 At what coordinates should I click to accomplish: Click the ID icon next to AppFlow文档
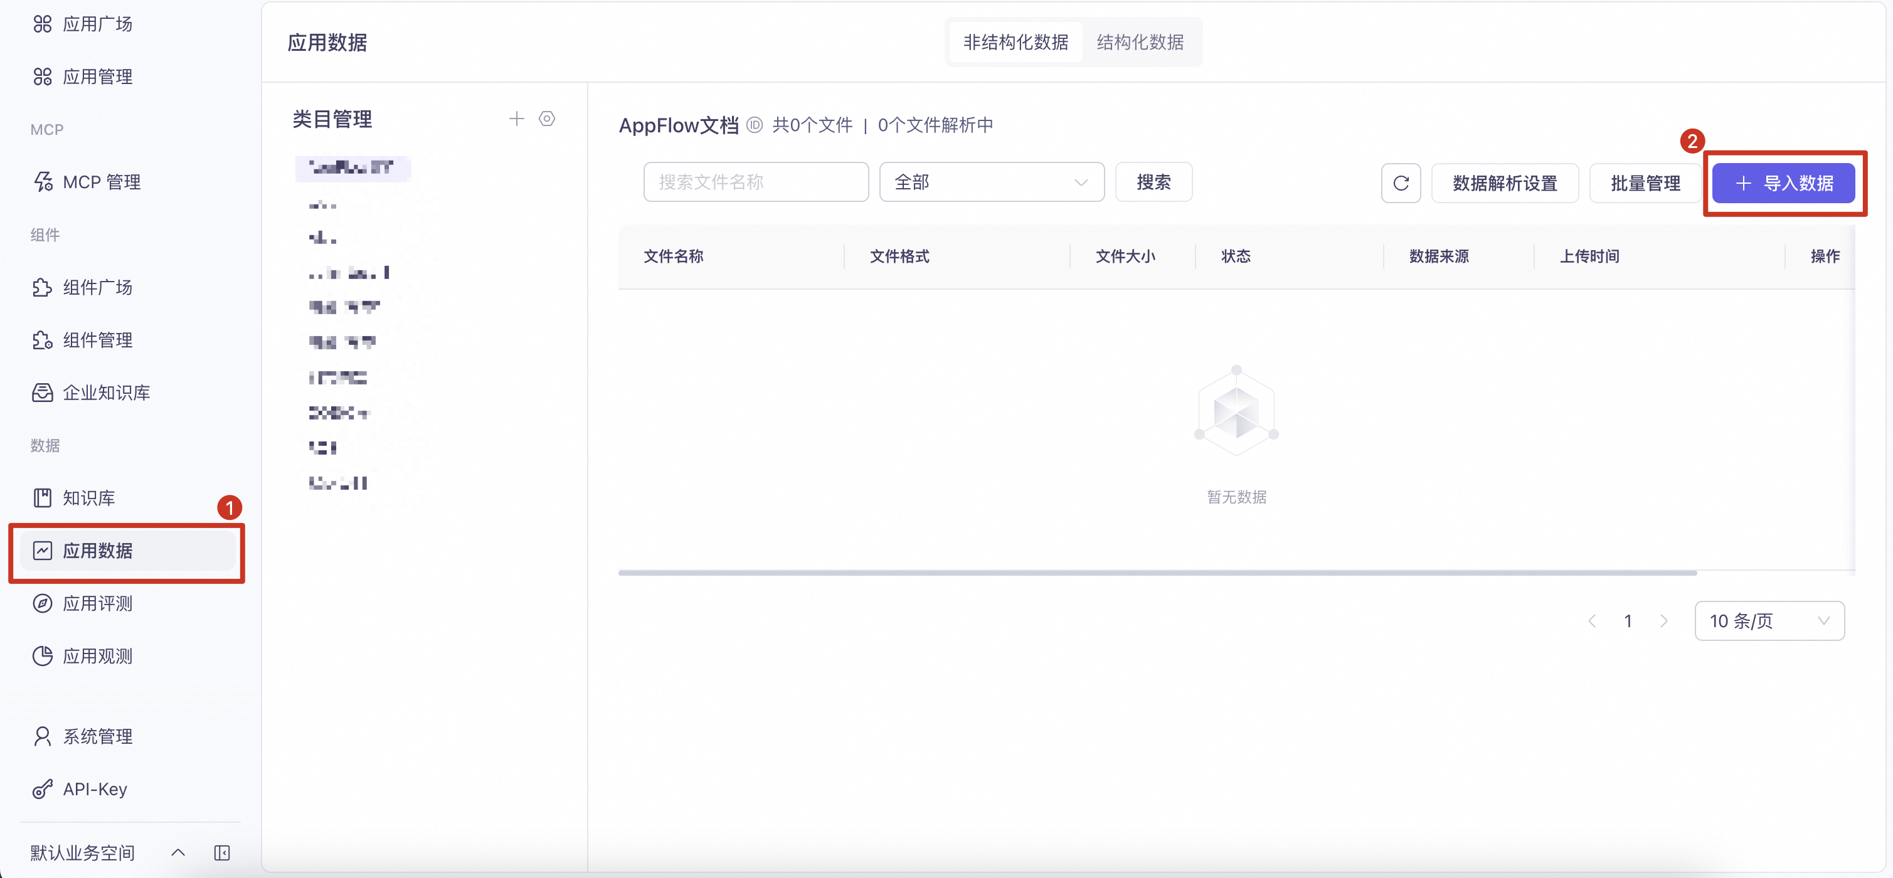(755, 125)
